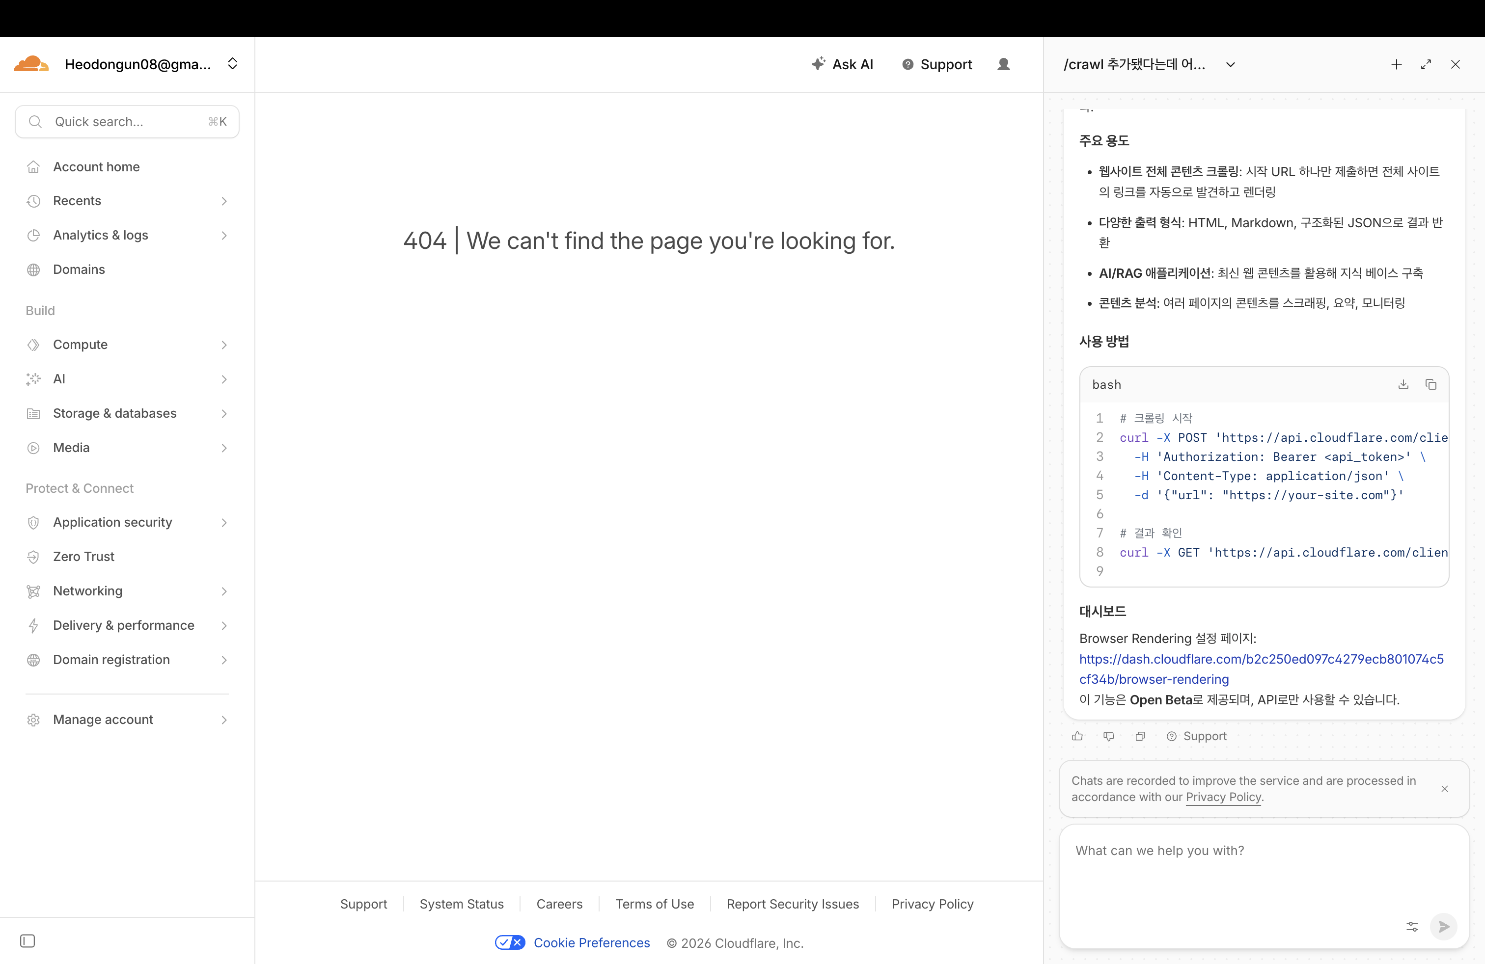Download the bash code snippet

pyautogui.click(x=1403, y=385)
